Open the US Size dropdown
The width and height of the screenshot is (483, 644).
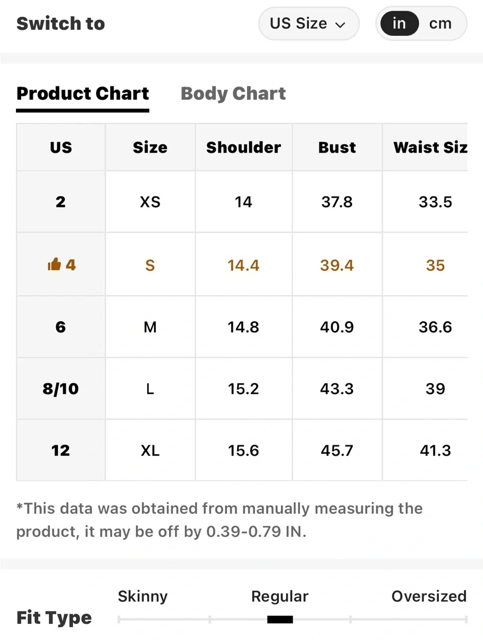pos(309,23)
